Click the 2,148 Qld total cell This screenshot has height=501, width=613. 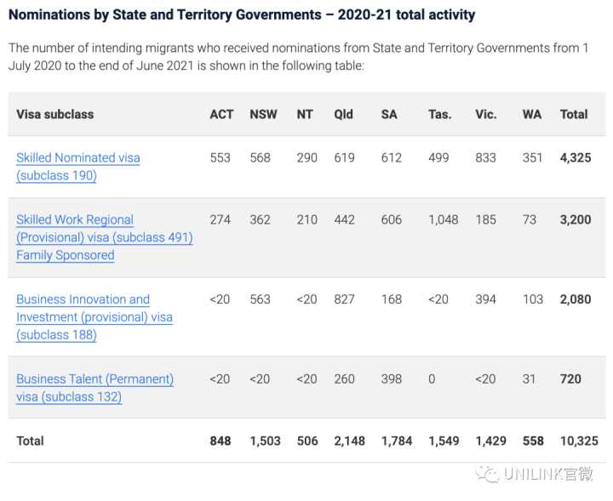point(350,441)
